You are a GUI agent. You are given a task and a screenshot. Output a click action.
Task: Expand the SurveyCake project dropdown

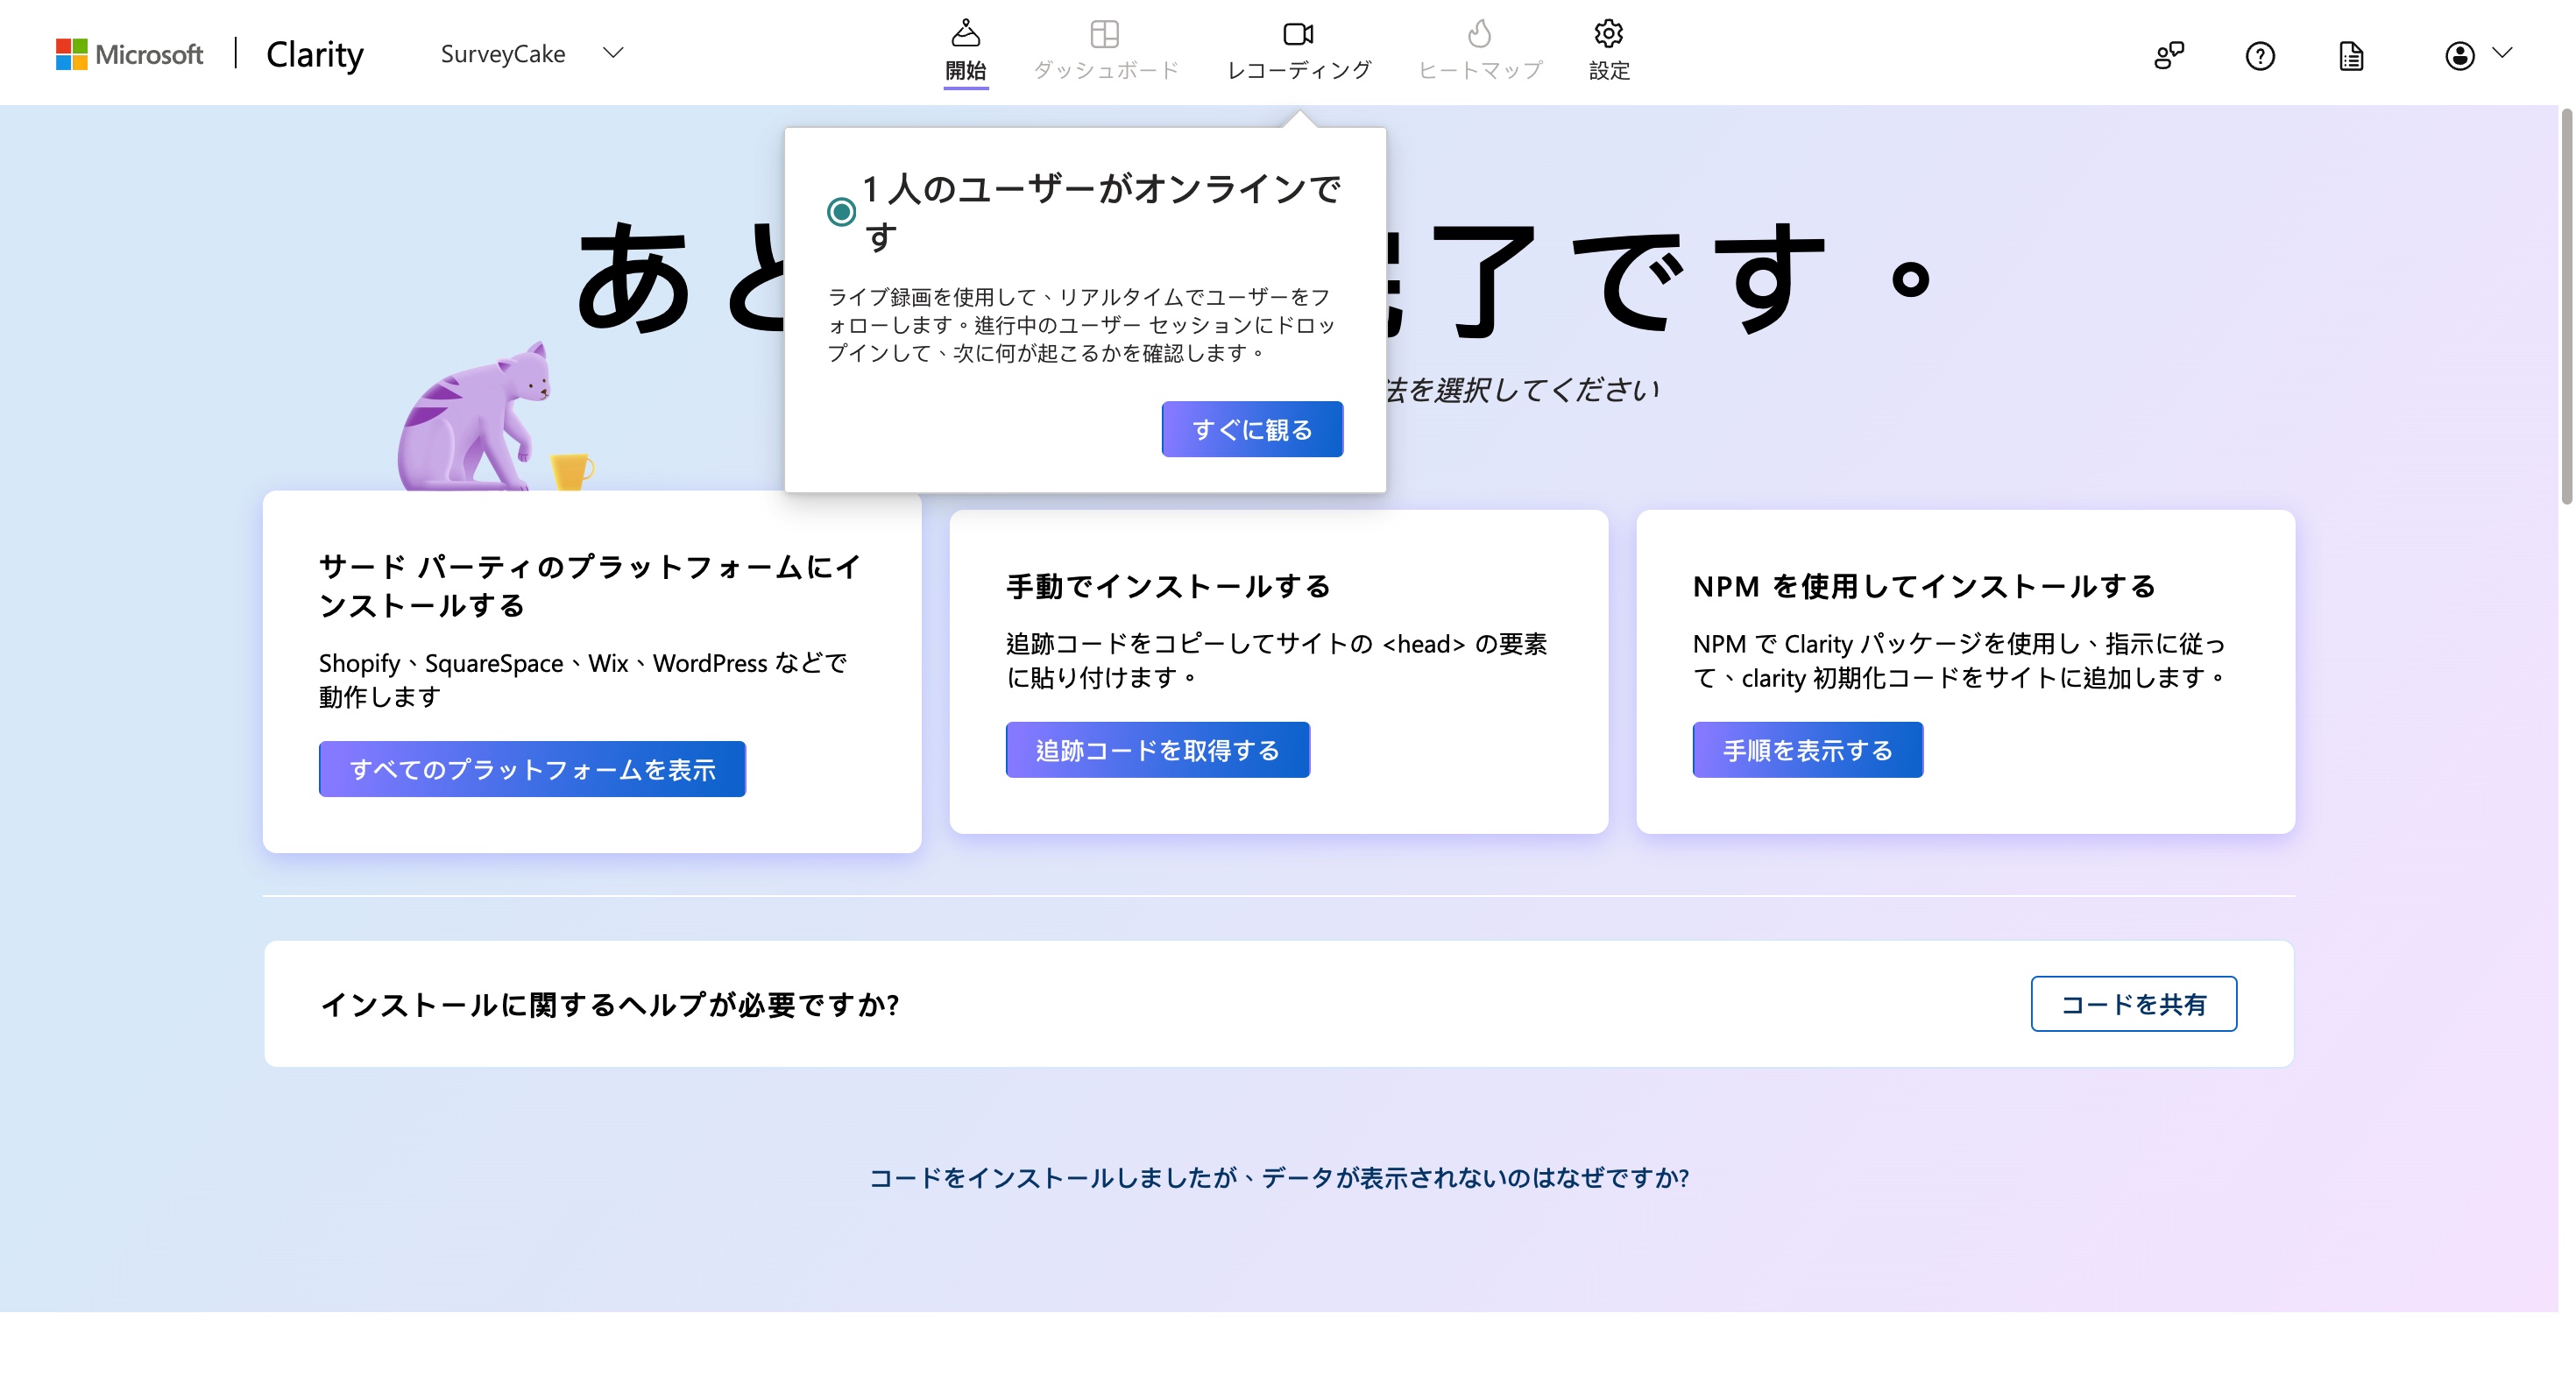pos(613,53)
